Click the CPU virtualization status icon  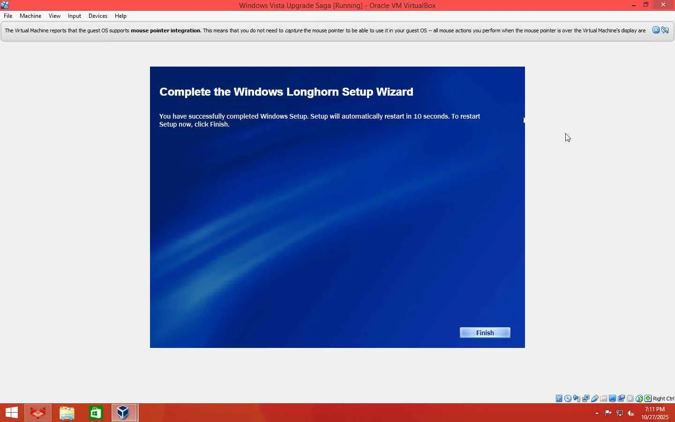(x=630, y=399)
